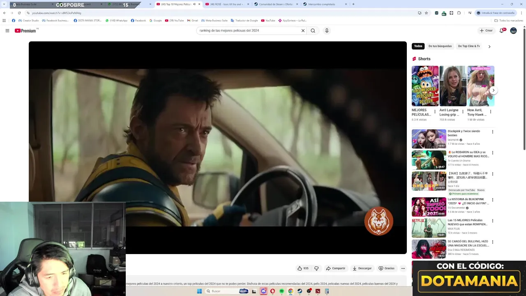Click the magnifier search button
Viewport: 526px width, 296px height.
coord(313,30)
